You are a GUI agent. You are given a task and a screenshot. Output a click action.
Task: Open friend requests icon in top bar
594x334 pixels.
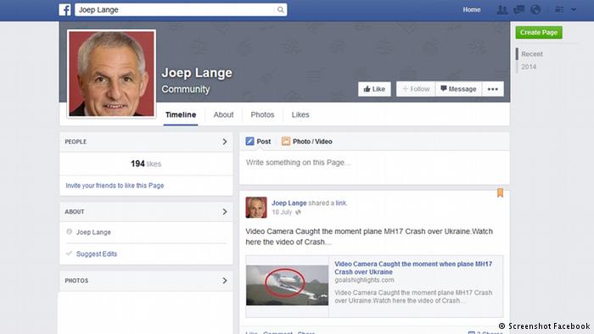(502, 10)
